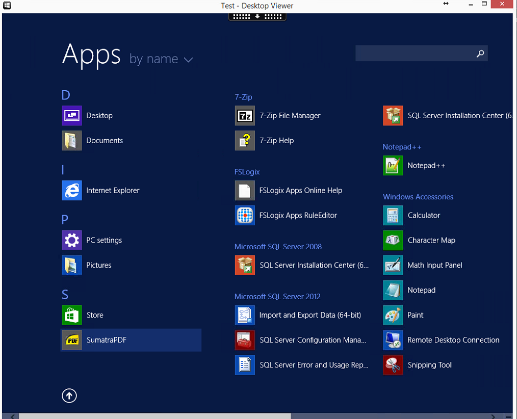Viewport: 517px width, 419px height.
Task: Launch Character Map
Action: (x=393, y=240)
